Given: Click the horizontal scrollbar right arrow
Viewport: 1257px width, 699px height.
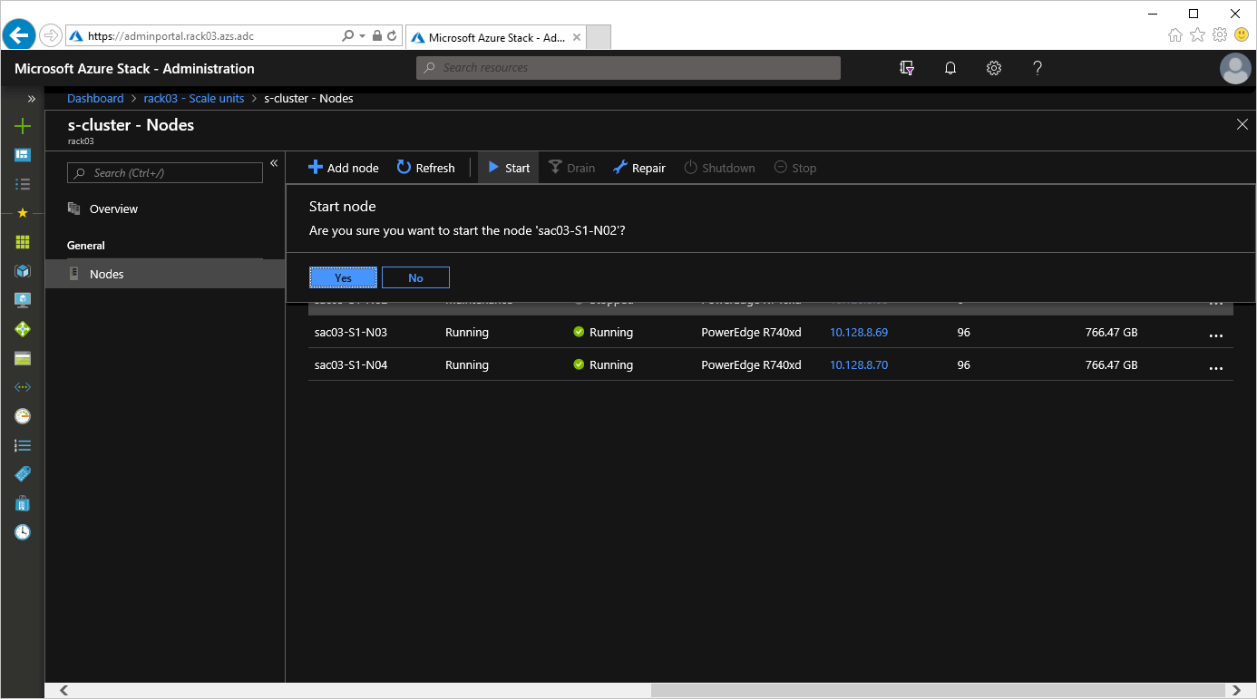Looking at the screenshot, I should (1236, 691).
